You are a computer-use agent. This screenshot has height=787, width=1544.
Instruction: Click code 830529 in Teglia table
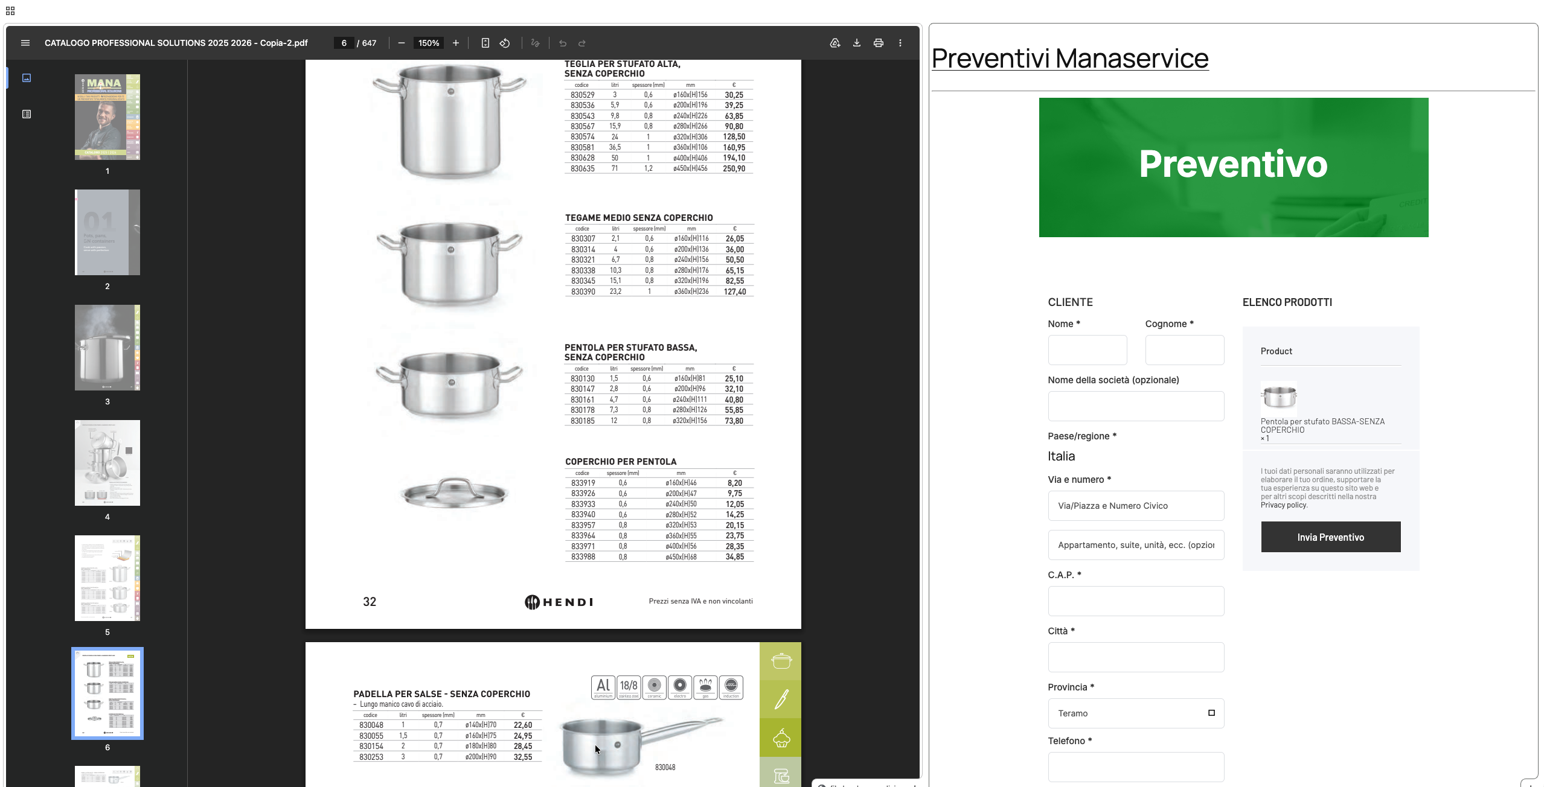pos(582,95)
